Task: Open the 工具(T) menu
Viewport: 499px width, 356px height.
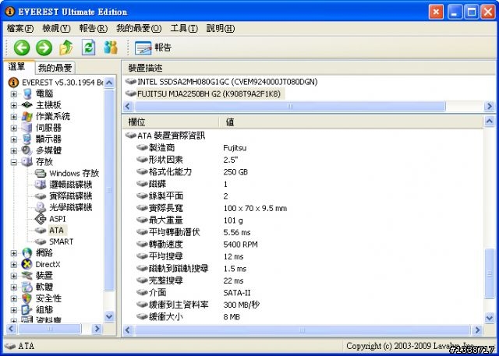Action: [x=184, y=29]
